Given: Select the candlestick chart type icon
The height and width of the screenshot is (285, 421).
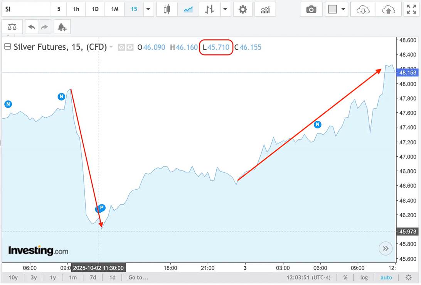Looking at the screenshot, I should [167, 9].
